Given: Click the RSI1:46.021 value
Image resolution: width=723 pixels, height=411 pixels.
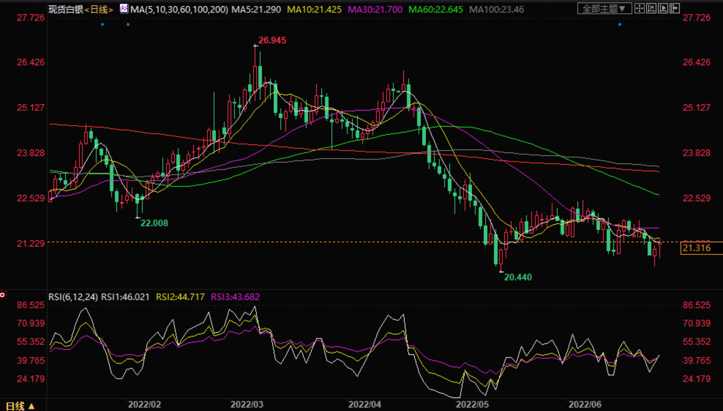Looking at the screenshot, I should 125,297.
